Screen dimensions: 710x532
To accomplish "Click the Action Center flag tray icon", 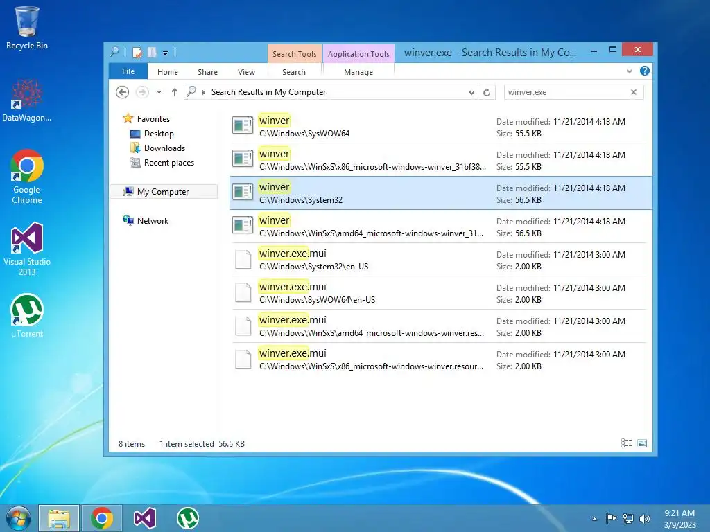I will tap(611, 518).
